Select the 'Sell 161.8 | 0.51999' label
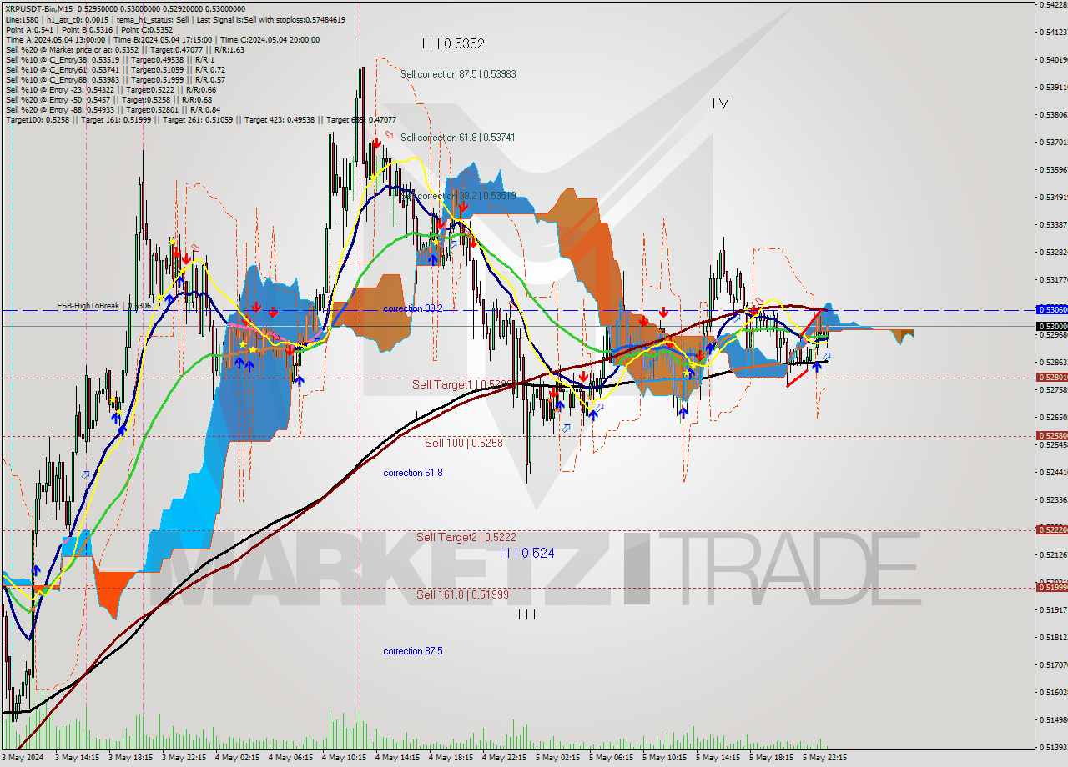Screen dimensions: 1068x767 [462, 594]
